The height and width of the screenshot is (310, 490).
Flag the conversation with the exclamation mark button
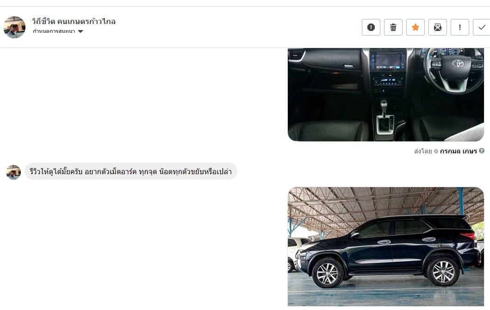(x=459, y=27)
